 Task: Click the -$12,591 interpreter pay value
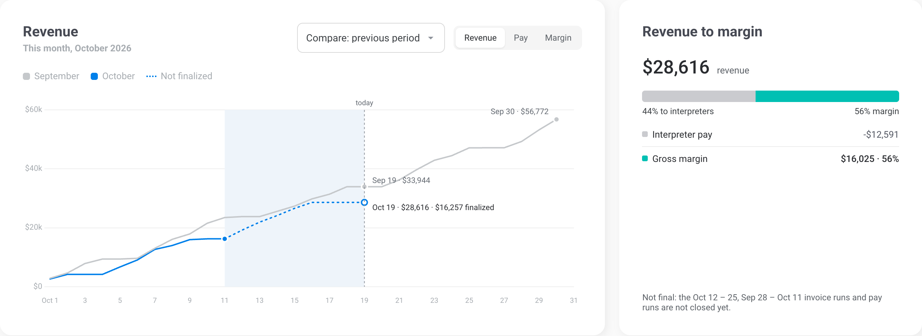tap(881, 134)
